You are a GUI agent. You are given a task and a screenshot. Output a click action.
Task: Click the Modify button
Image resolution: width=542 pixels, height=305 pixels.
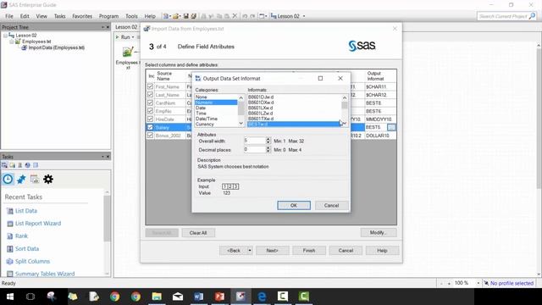pos(379,233)
